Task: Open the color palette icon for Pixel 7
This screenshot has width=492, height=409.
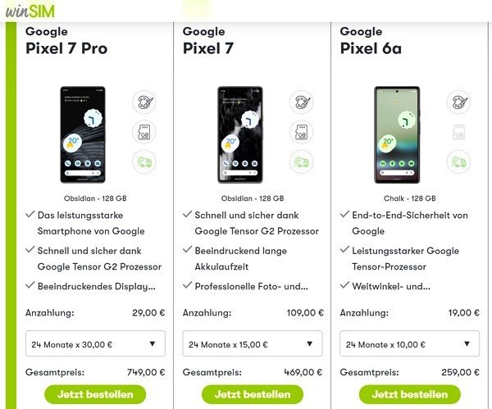Action: [x=301, y=102]
